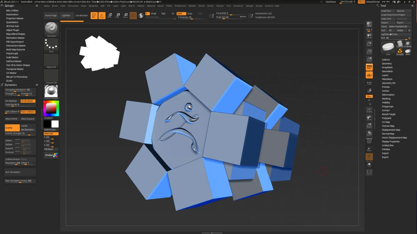417x234 pixels.
Task: Open the Standard brush thumbnail
Action: (51, 30)
